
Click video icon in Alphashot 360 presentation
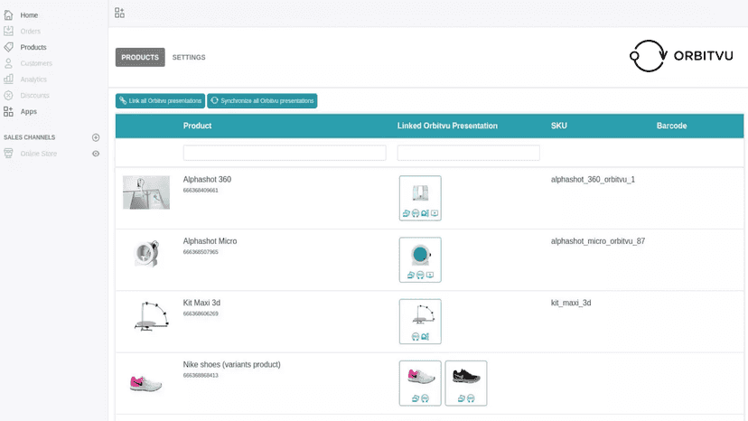[x=435, y=213]
